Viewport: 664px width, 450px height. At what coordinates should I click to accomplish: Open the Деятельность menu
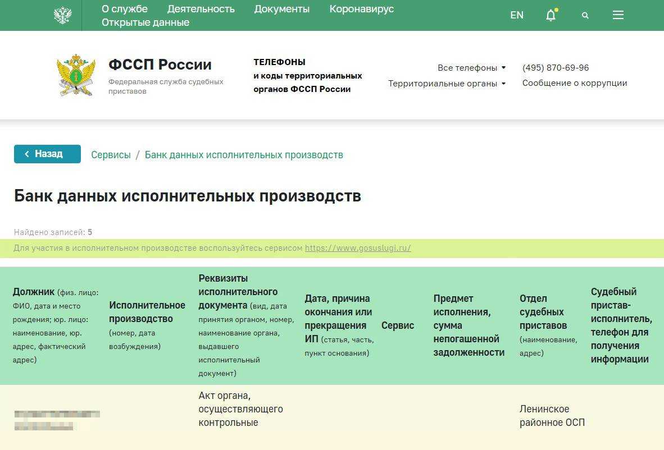(x=201, y=9)
